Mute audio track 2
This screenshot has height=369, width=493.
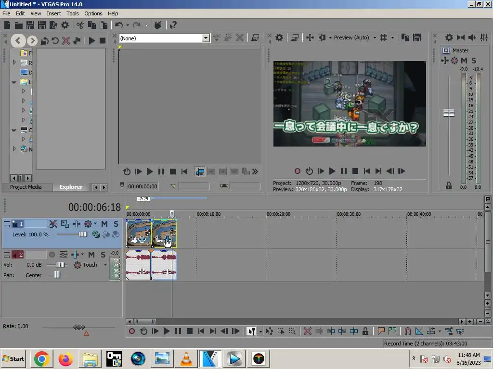(x=91, y=255)
